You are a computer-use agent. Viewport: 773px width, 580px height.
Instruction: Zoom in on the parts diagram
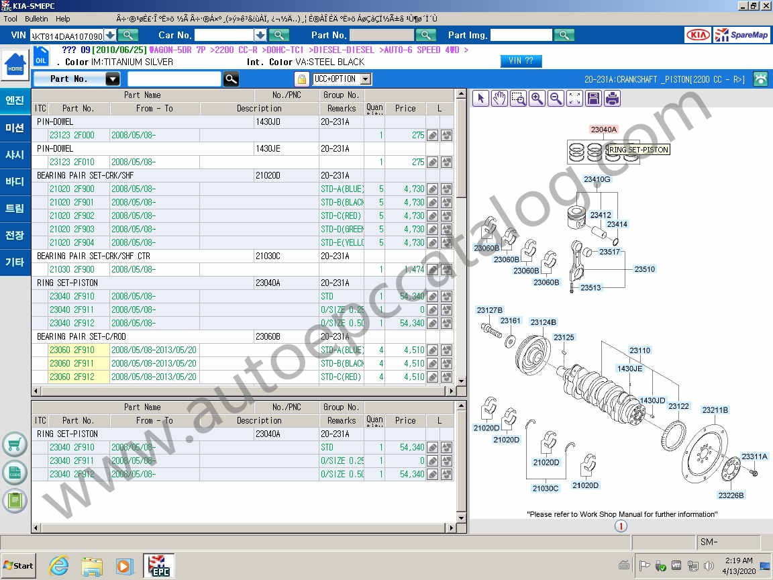(x=537, y=99)
